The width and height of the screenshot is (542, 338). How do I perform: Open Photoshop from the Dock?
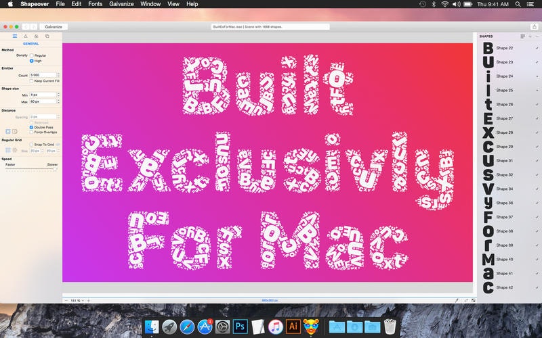tap(240, 327)
